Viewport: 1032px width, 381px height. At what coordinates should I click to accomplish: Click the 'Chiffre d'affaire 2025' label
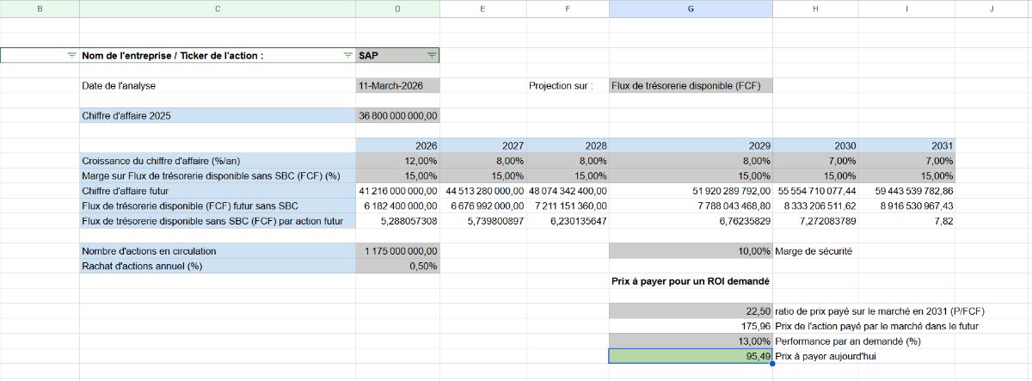(x=218, y=115)
